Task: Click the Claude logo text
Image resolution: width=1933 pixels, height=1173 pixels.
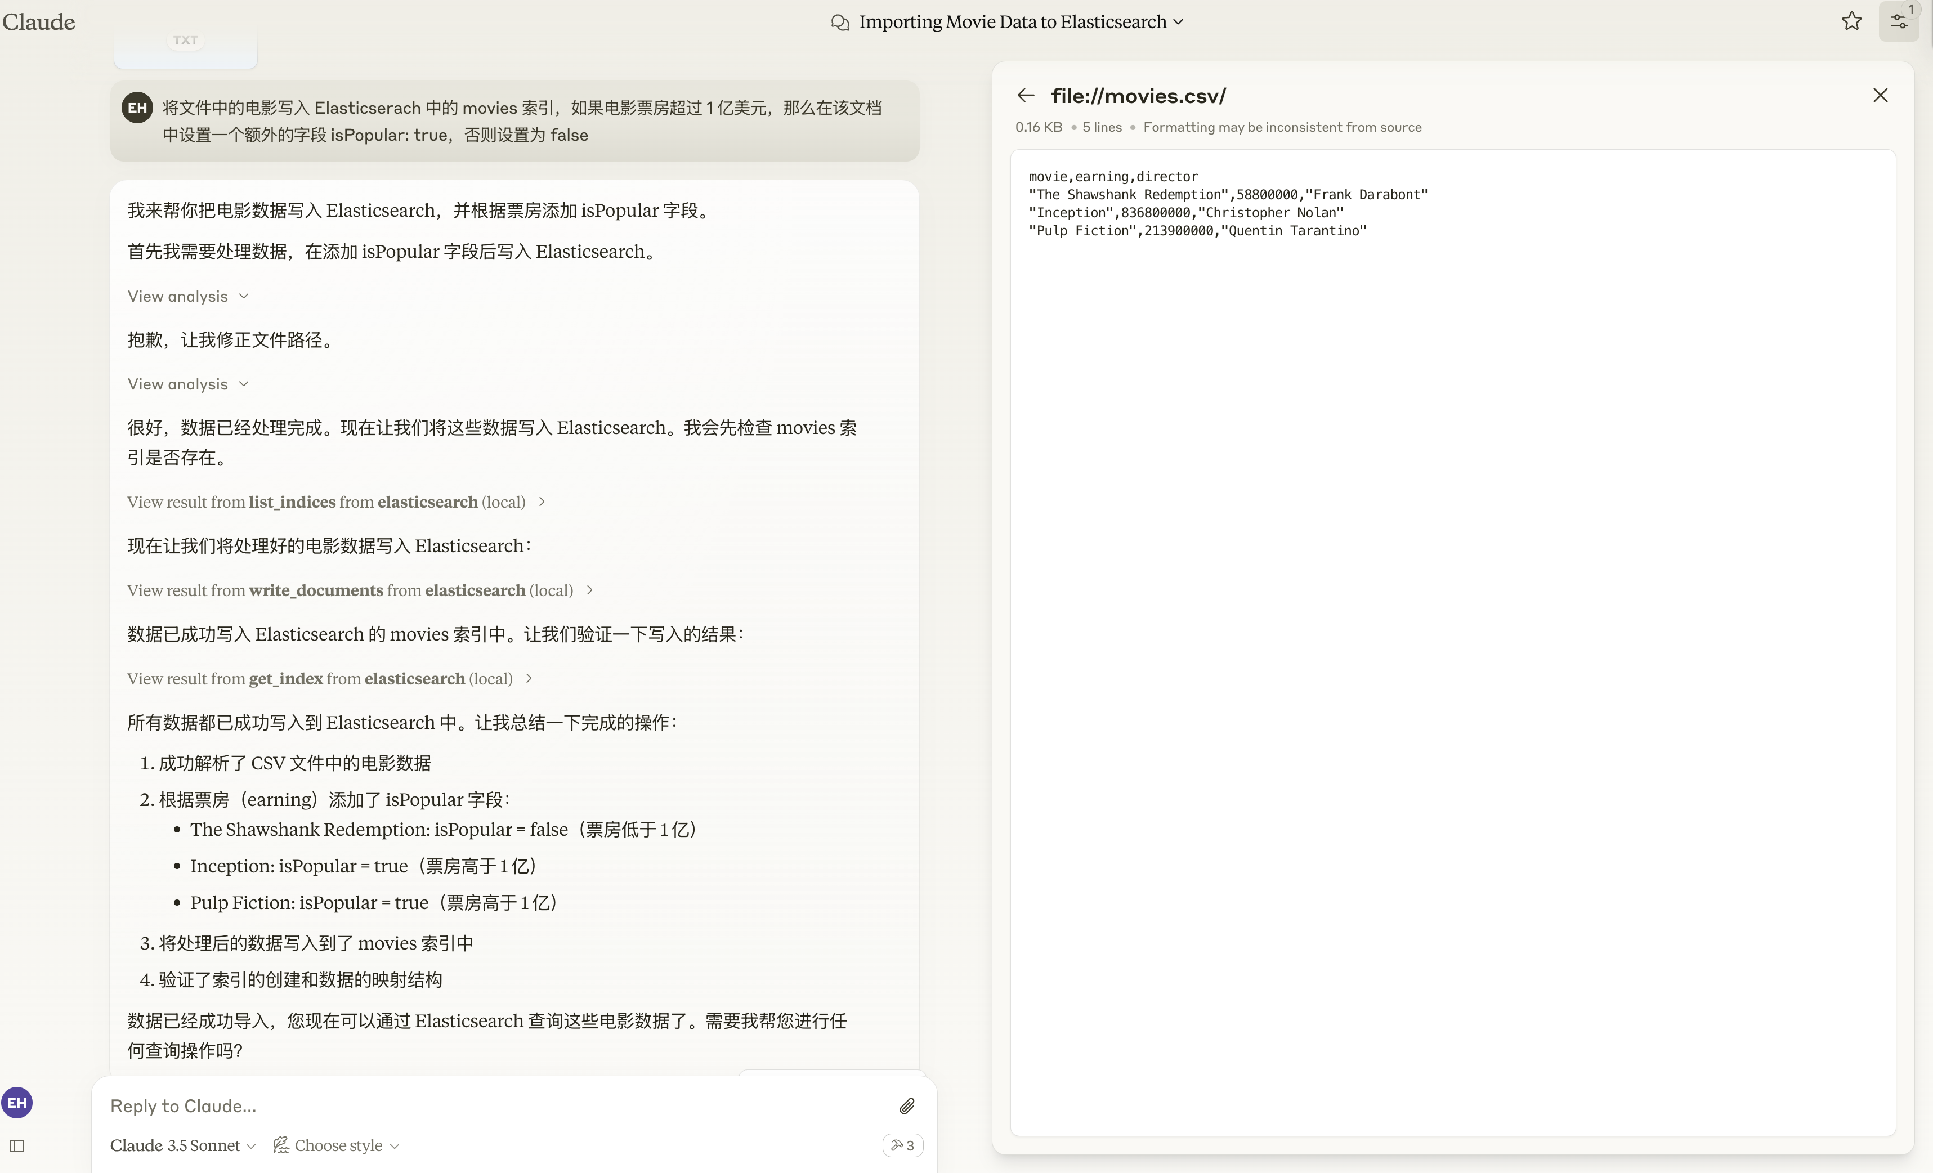Action: pyautogui.click(x=38, y=22)
